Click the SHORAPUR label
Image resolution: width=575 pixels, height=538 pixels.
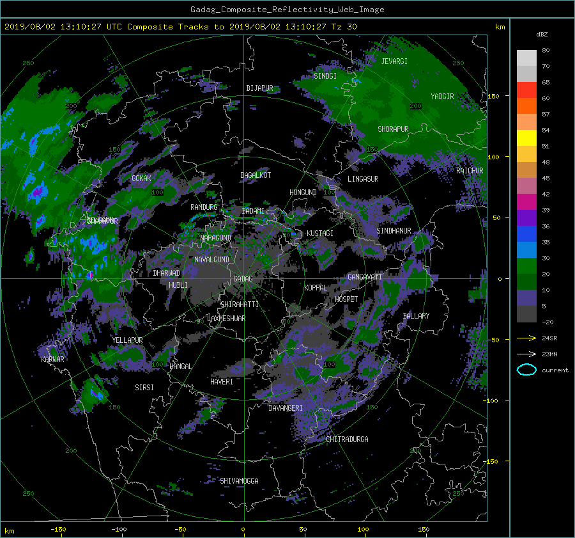click(x=393, y=129)
